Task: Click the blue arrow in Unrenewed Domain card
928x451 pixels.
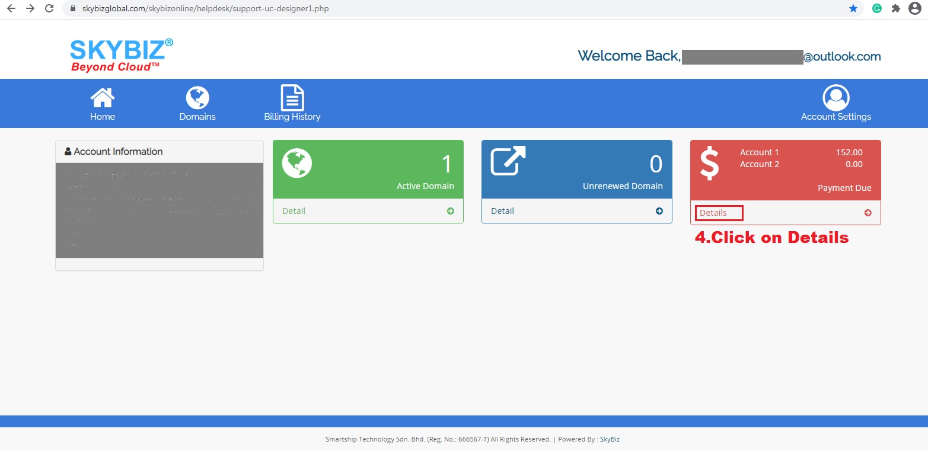Action: click(x=659, y=211)
